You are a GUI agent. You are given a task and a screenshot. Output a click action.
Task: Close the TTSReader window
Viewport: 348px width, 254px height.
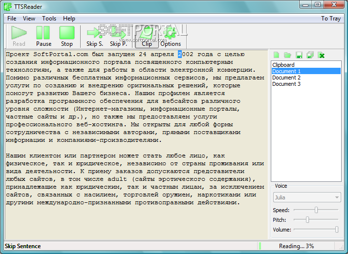coord(334,5)
